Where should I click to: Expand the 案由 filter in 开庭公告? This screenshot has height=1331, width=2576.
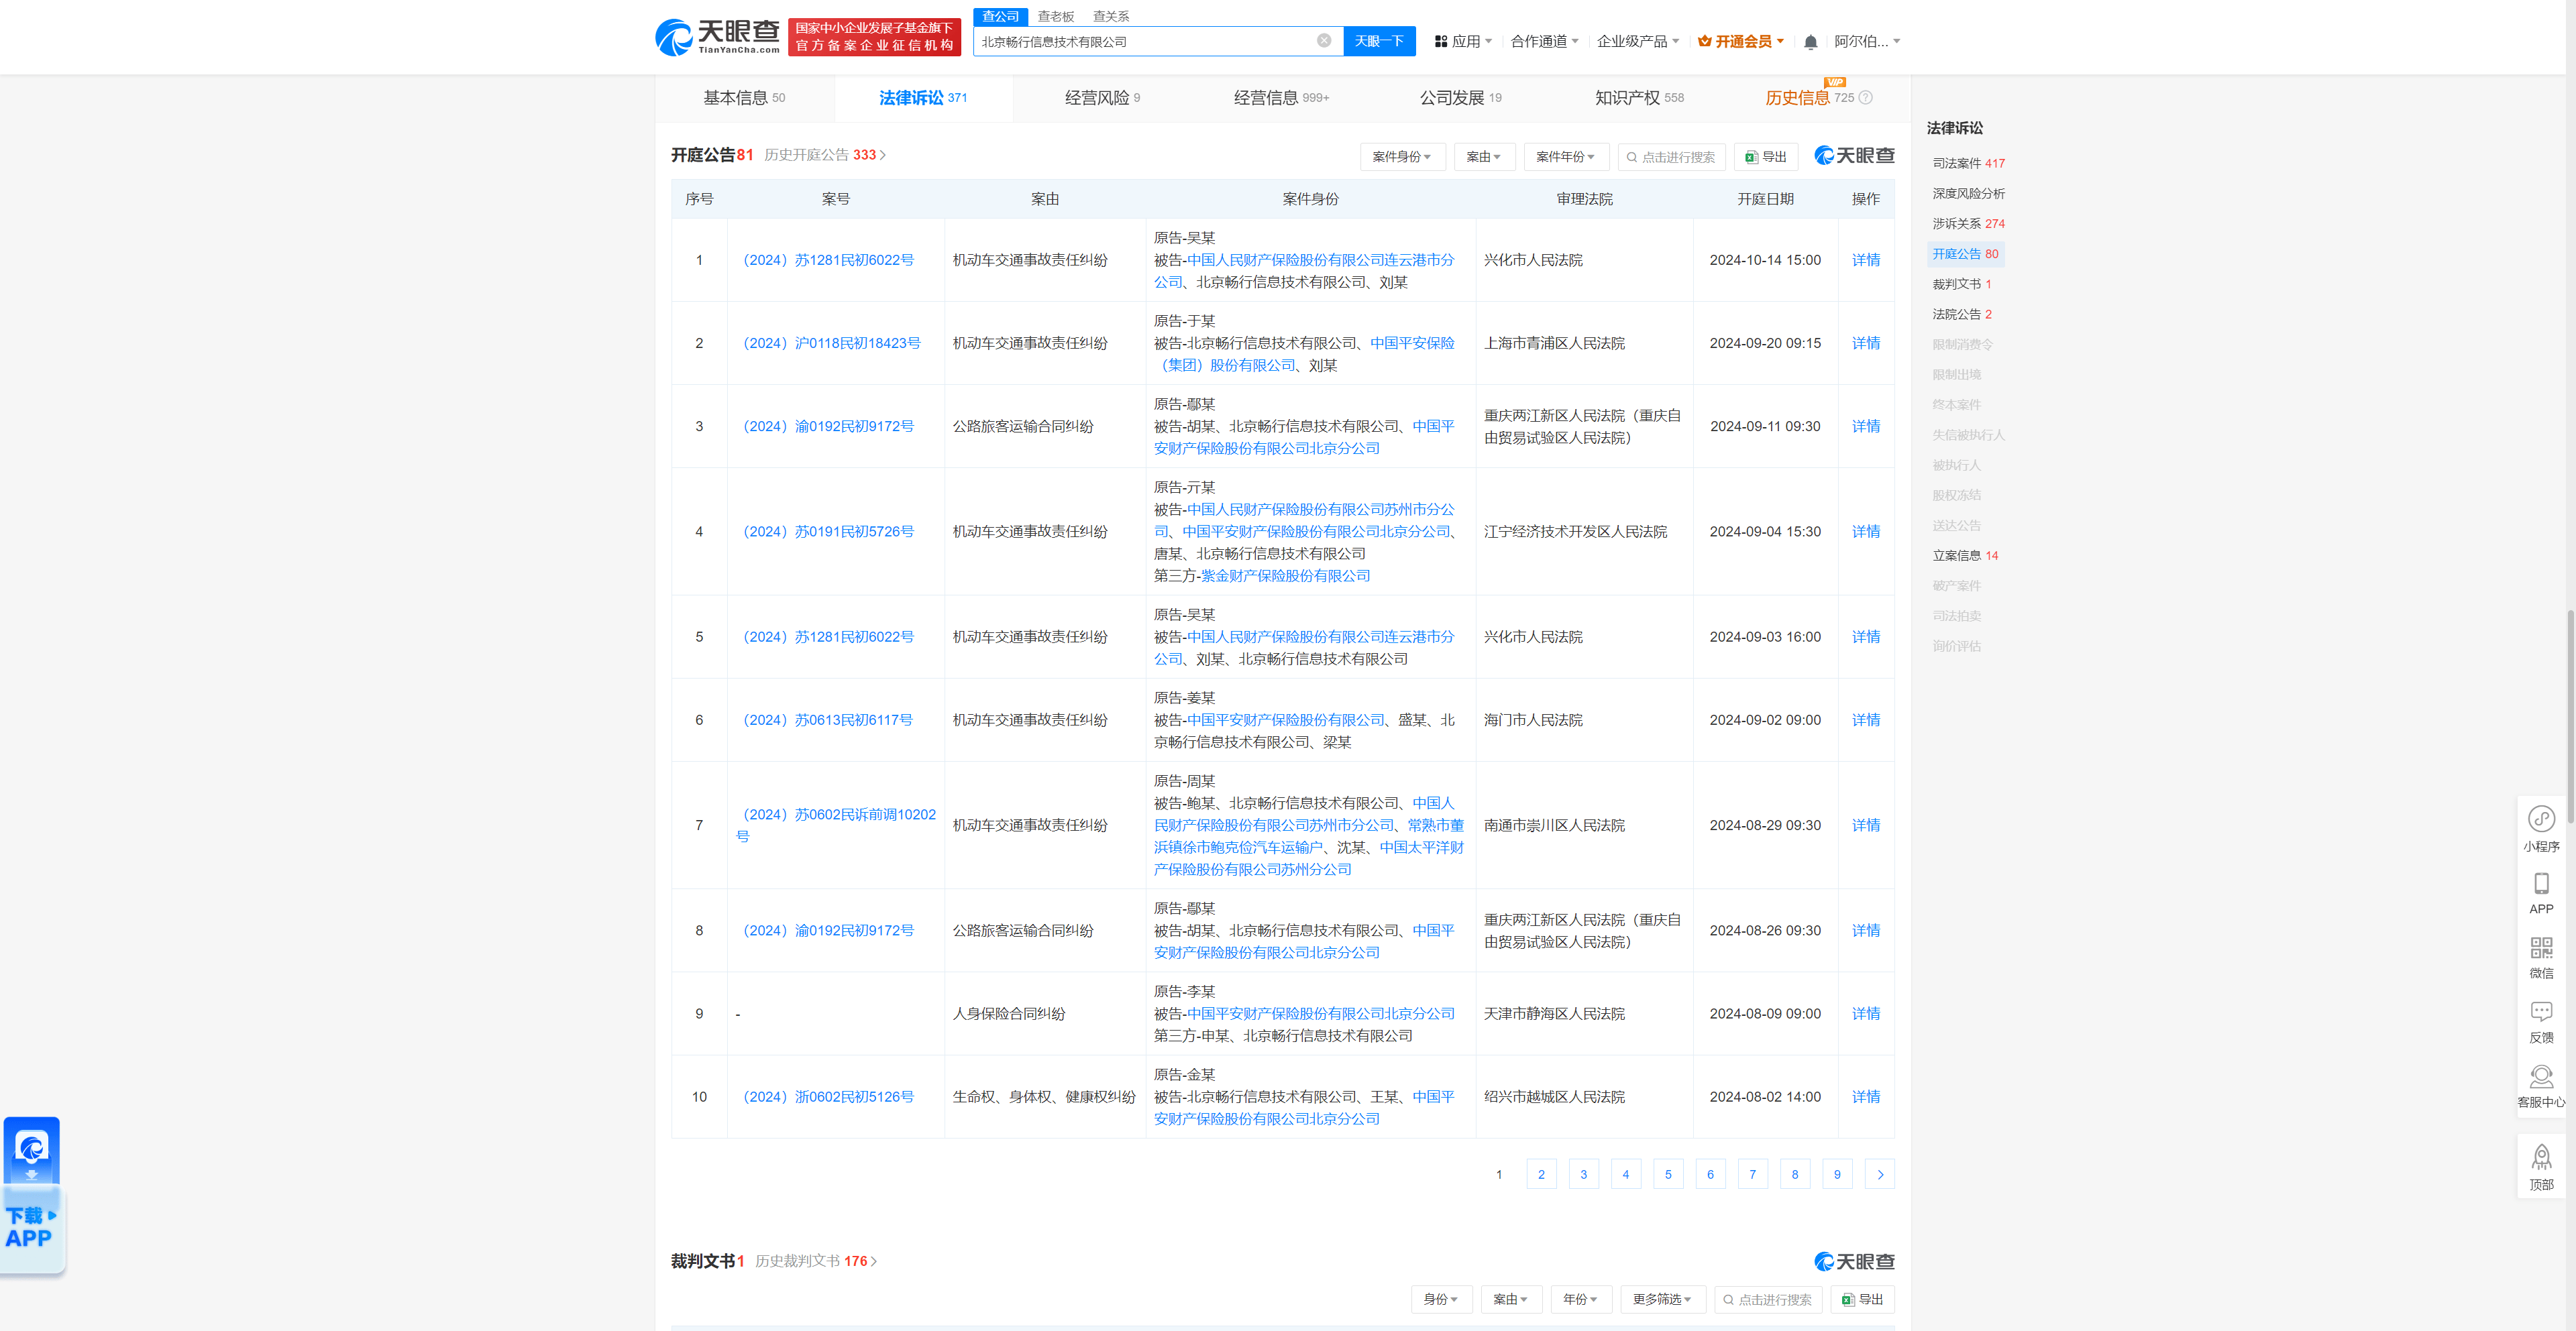(1484, 157)
